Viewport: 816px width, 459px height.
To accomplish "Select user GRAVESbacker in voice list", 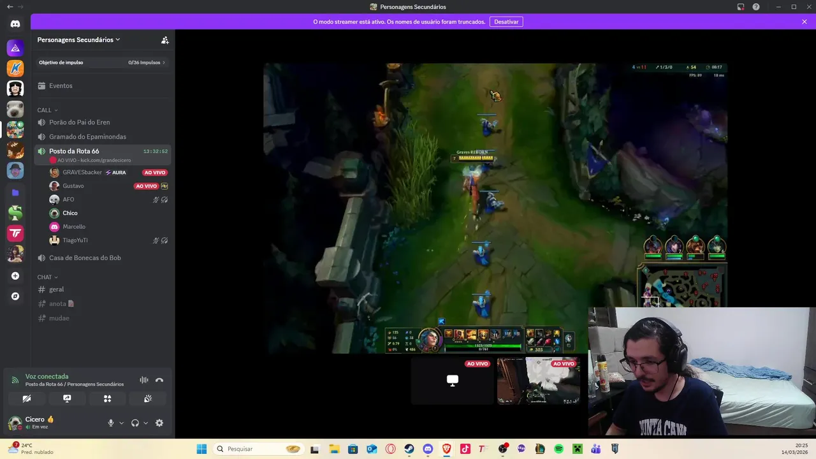I will 82,172.
